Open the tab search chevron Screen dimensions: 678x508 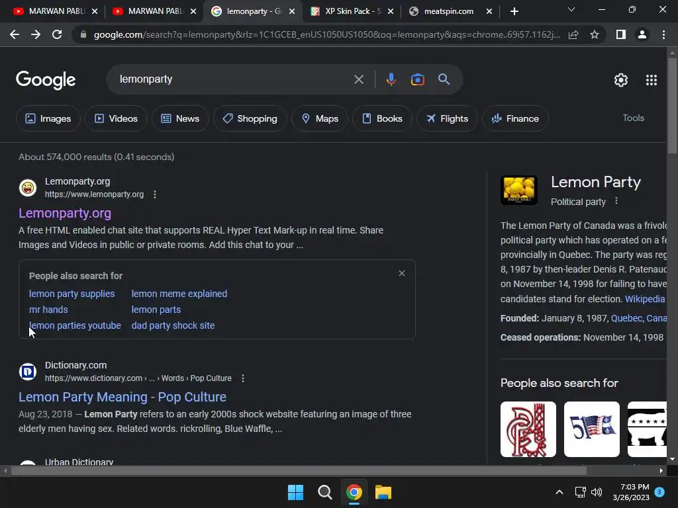click(x=571, y=9)
